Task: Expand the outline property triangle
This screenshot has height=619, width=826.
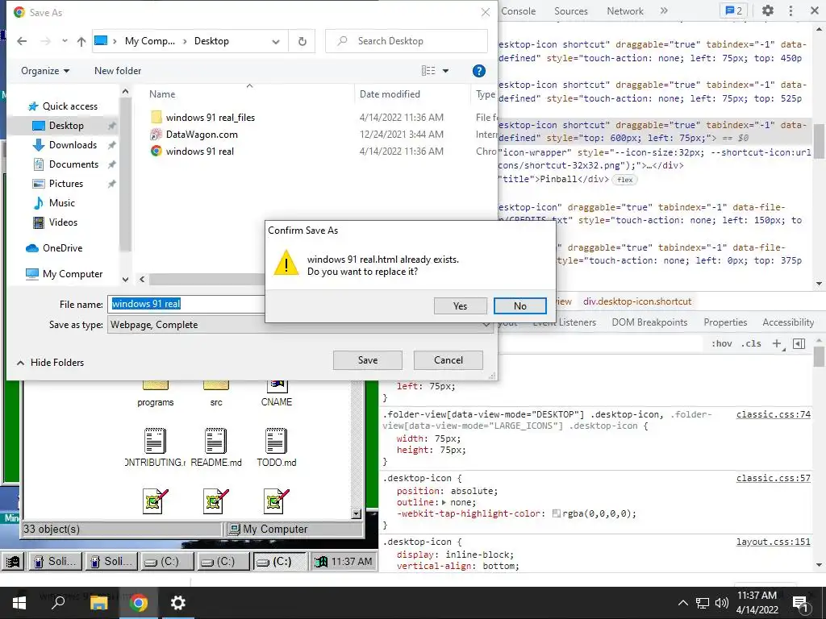Action: [444, 503]
